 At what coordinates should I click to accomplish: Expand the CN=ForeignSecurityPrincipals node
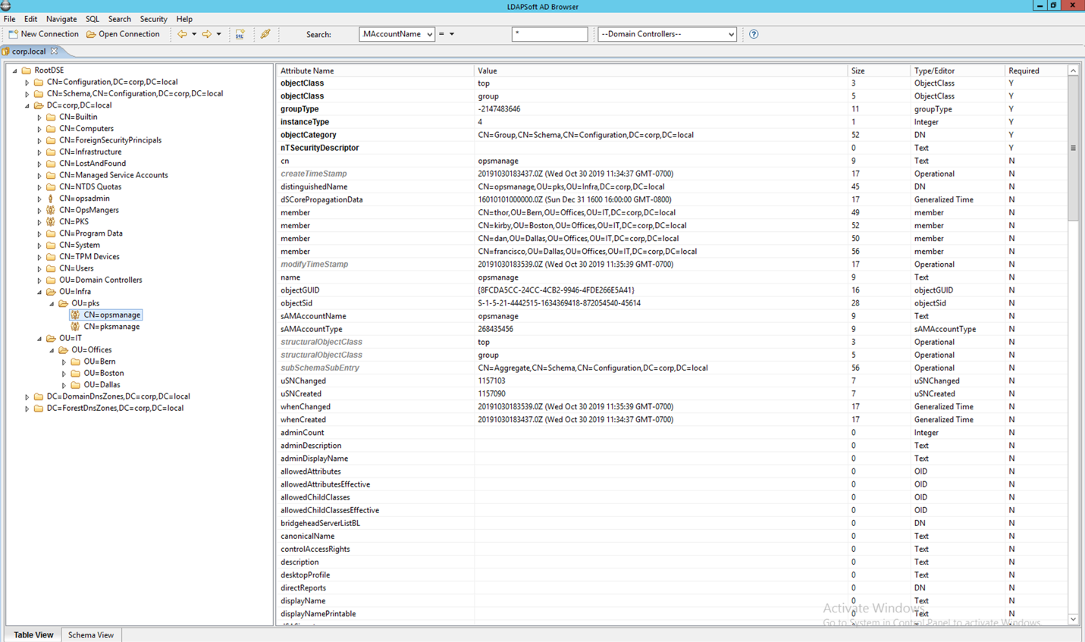tap(39, 141)
